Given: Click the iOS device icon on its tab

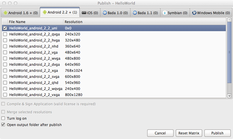Looking at the screenshot, I should (84, 13).
